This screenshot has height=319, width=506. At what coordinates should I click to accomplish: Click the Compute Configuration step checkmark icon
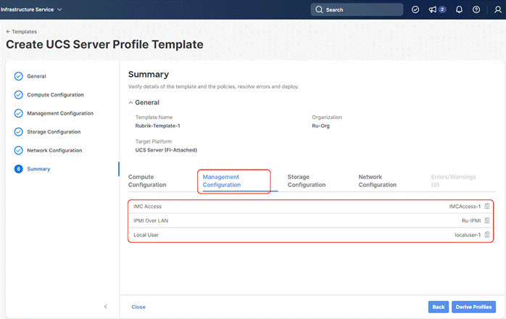(x=18, y=94)
